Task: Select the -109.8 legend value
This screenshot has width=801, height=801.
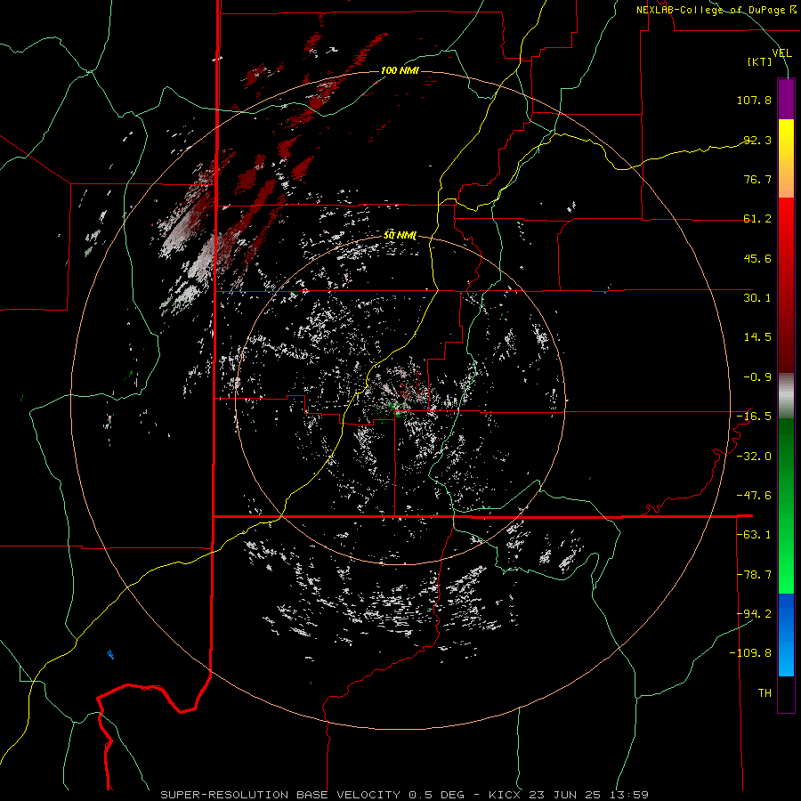Action: 750,653
